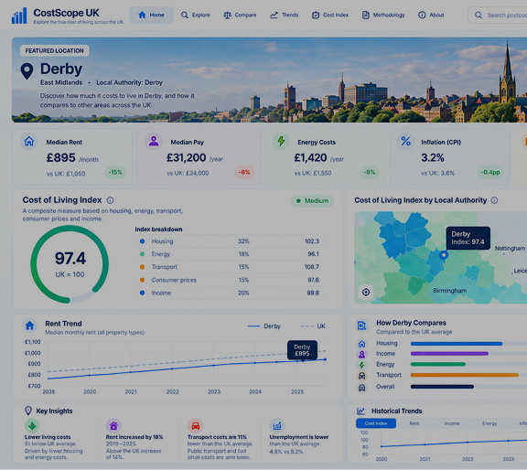Click the person icon on Median Pay card
Image resolution: width=527 pixels, height=470 pixels.
[x=154, y=141]
